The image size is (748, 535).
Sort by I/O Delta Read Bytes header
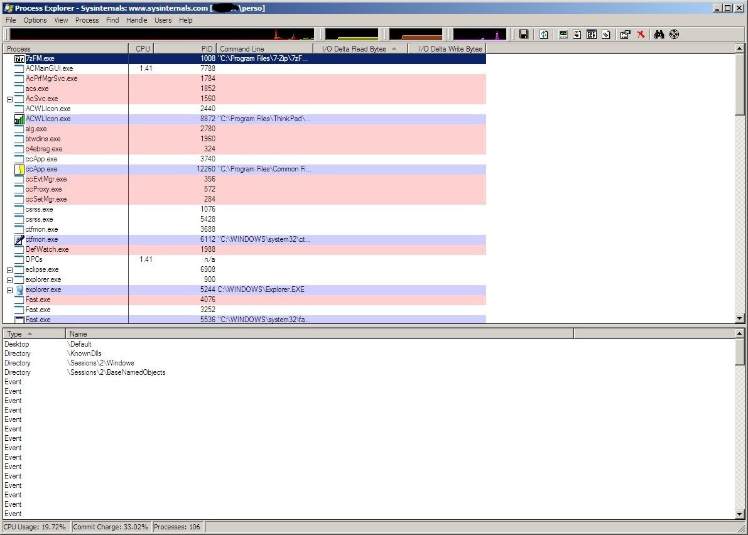(x=360, y=48)
